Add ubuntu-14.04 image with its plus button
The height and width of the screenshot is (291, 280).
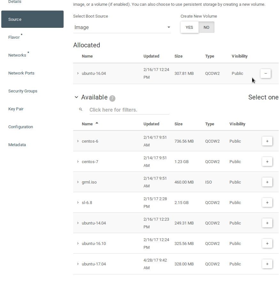point(267,223)
